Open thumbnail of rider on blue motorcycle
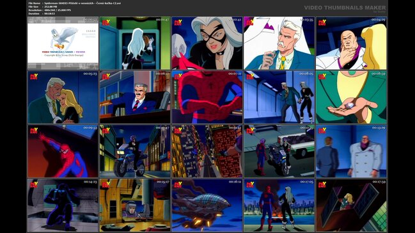 point(135,151)
